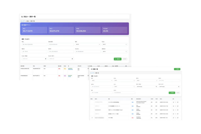Open Mode dropdown in 見積一覧 filter panel

tap(124, 81)
